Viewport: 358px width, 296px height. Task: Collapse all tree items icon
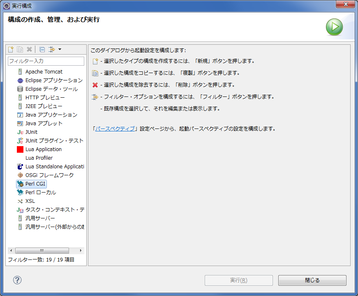click(x=42, y=49)
